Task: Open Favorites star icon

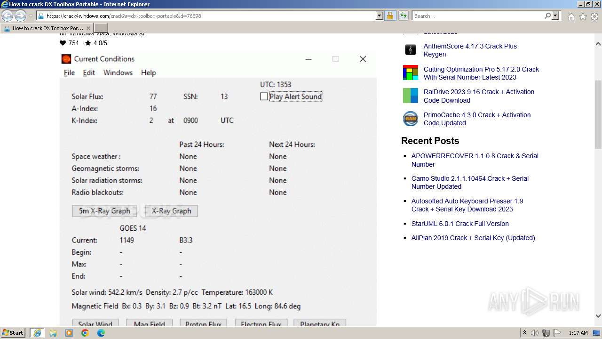Action: point(583,16)
